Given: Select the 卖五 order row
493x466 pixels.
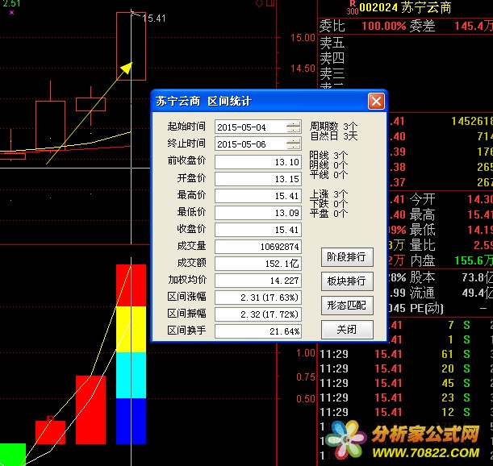Looking at the screenshot, I should (x=405, y=43).
